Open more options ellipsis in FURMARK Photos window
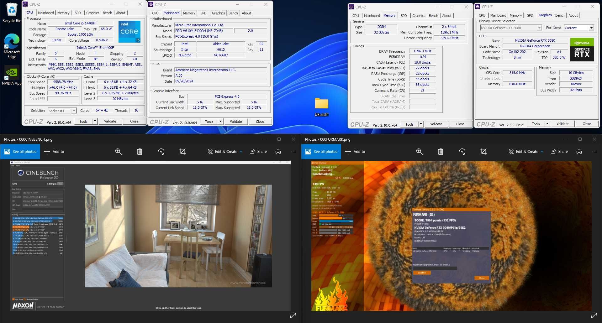Screen dimensions: 602x323 pyautogui.click(x=594, y=152)
